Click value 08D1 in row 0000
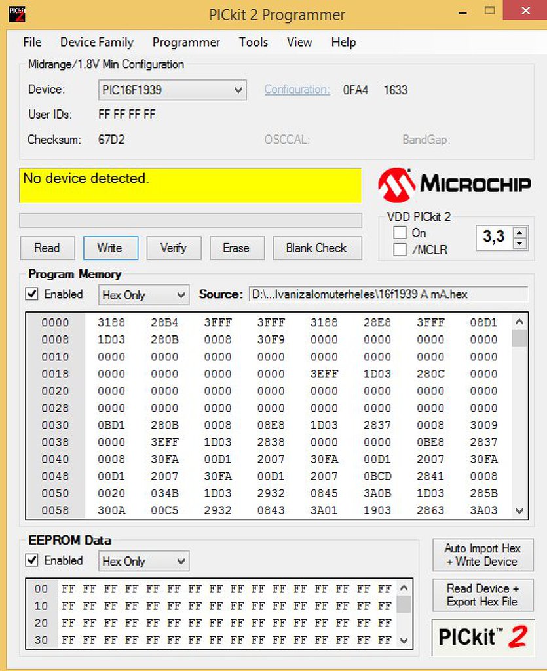 (483, 322)
